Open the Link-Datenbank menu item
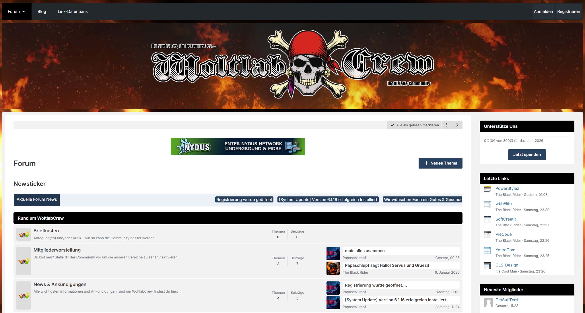 (73, 11)
